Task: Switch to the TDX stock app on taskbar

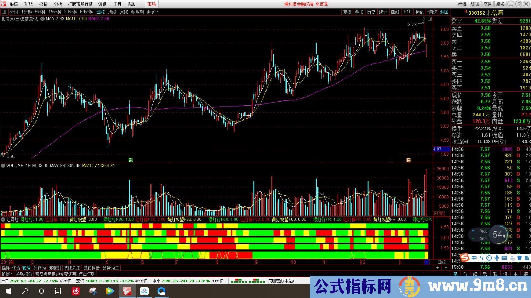Action: click(x=127, y=291)
